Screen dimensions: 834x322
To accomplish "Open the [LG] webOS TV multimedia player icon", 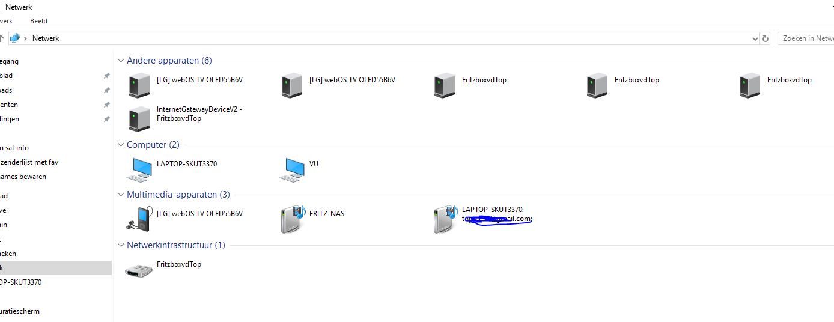I will pyautogui.click(x=139, y=219).
